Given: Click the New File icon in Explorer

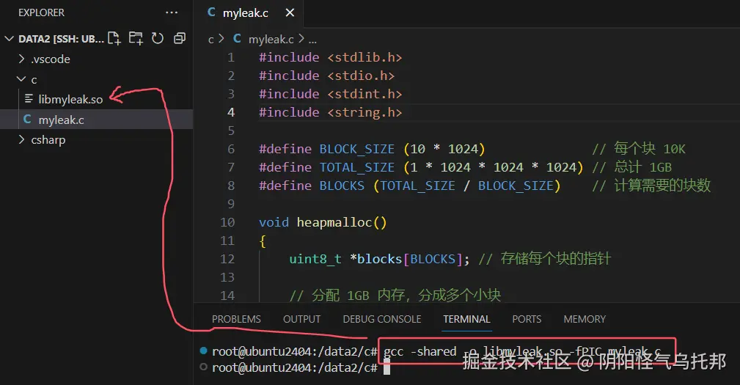Looking at the screenshot, I should click(x=114, y=38).
